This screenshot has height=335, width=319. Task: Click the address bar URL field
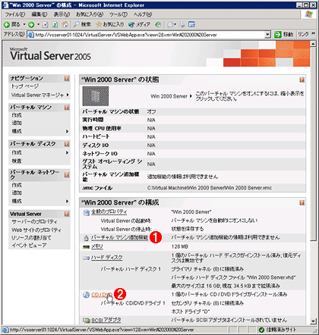pos(150,35)
